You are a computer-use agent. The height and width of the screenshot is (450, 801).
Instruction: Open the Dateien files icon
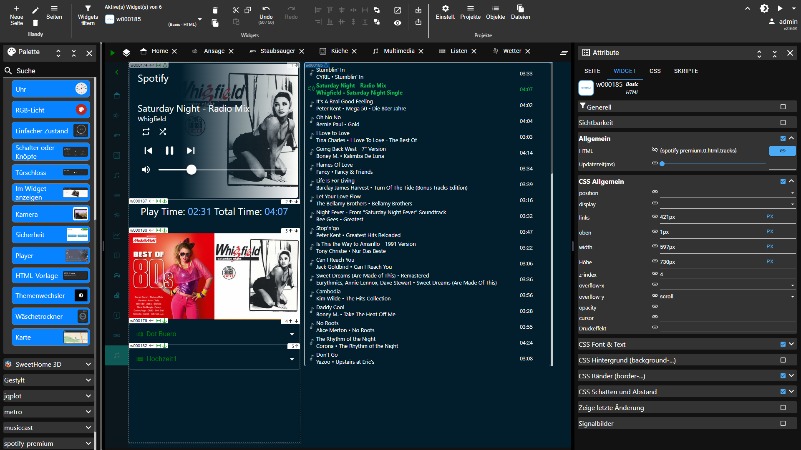520,9
